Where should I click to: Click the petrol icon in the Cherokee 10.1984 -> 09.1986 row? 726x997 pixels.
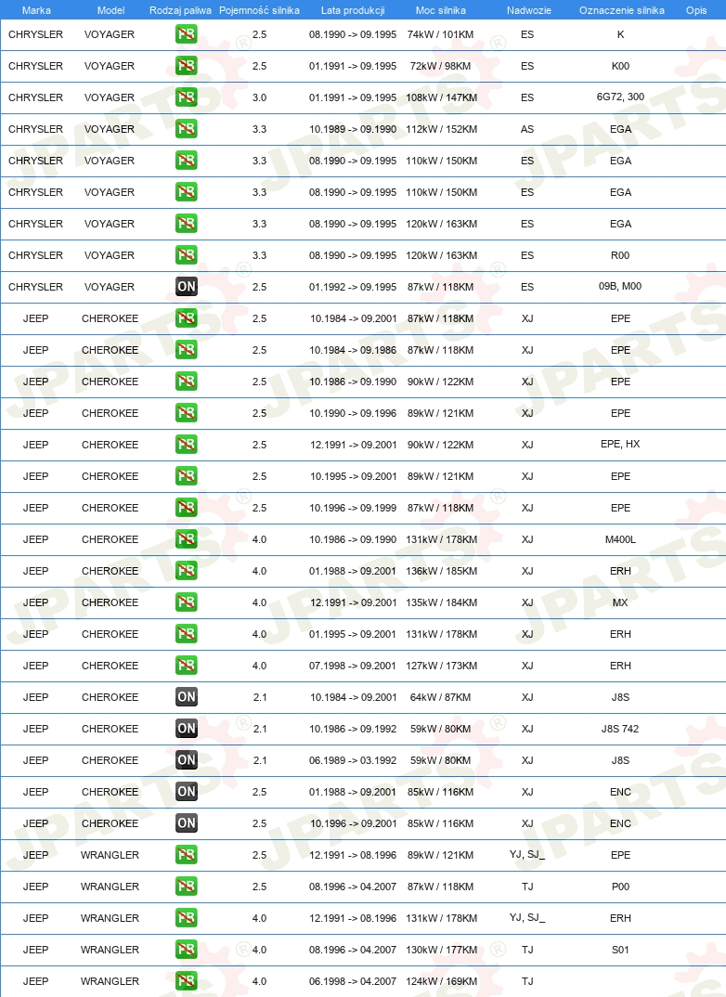click(x=187, y=350)
